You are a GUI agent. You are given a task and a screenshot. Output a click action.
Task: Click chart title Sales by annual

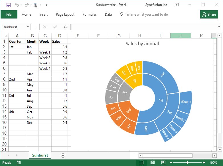142,44
